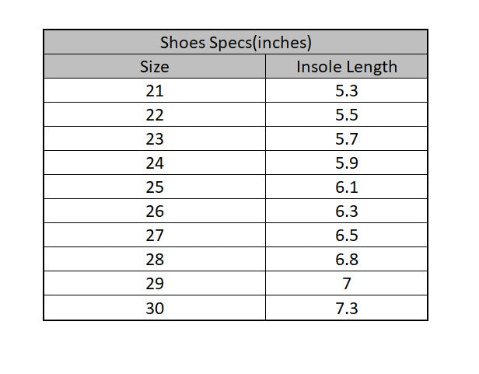This screenshot has width=479, height=374.
Task: Select the 6.8 insole length cell
Action: pos(346,260)
